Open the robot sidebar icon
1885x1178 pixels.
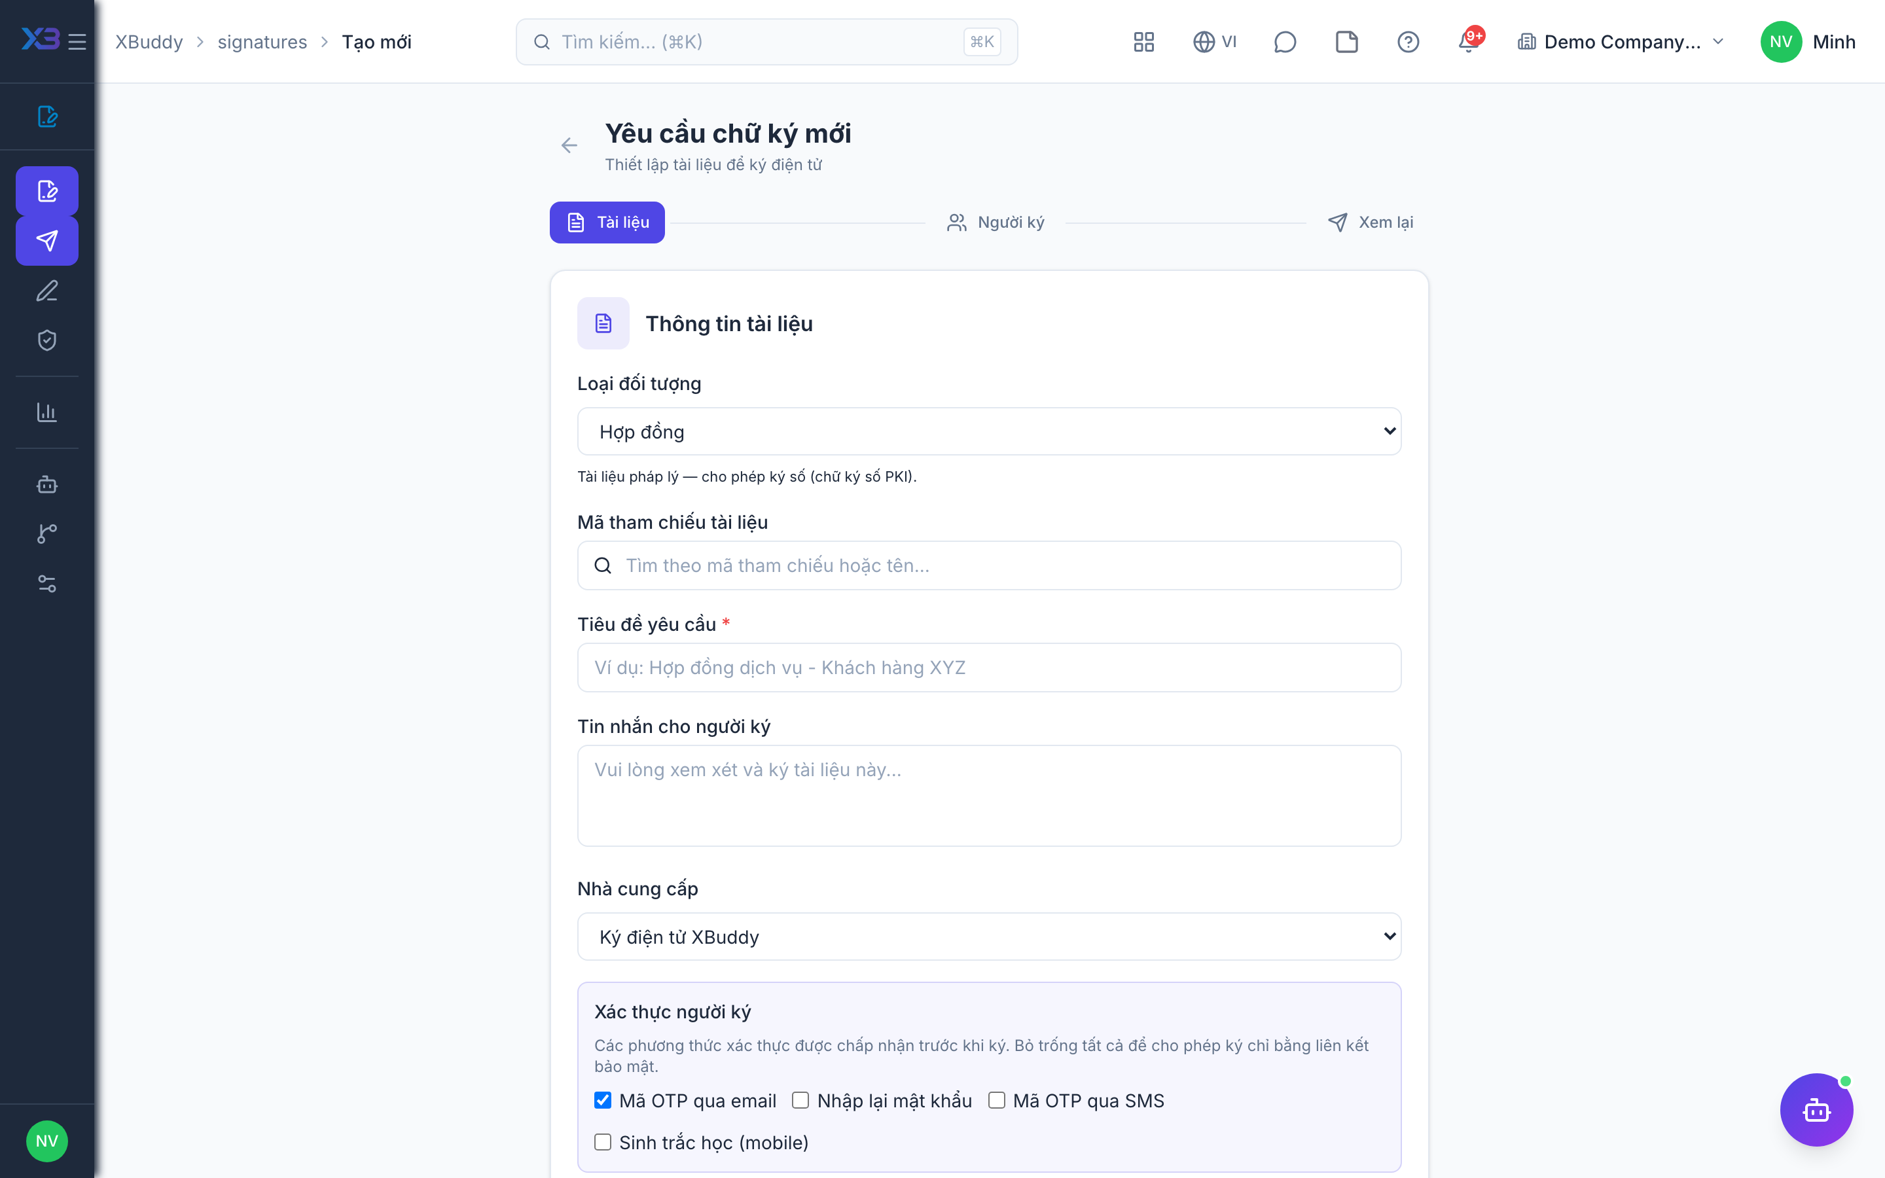click(x=46, y=484)
